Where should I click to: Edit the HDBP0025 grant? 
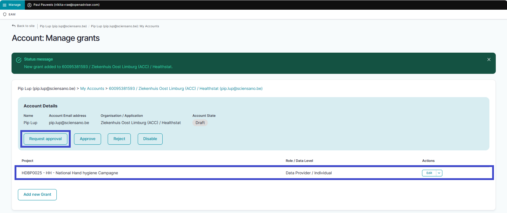point(429,173)
